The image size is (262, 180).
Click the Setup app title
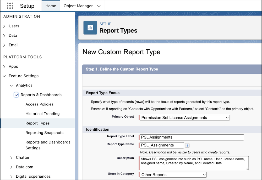(x=27, y=6)
